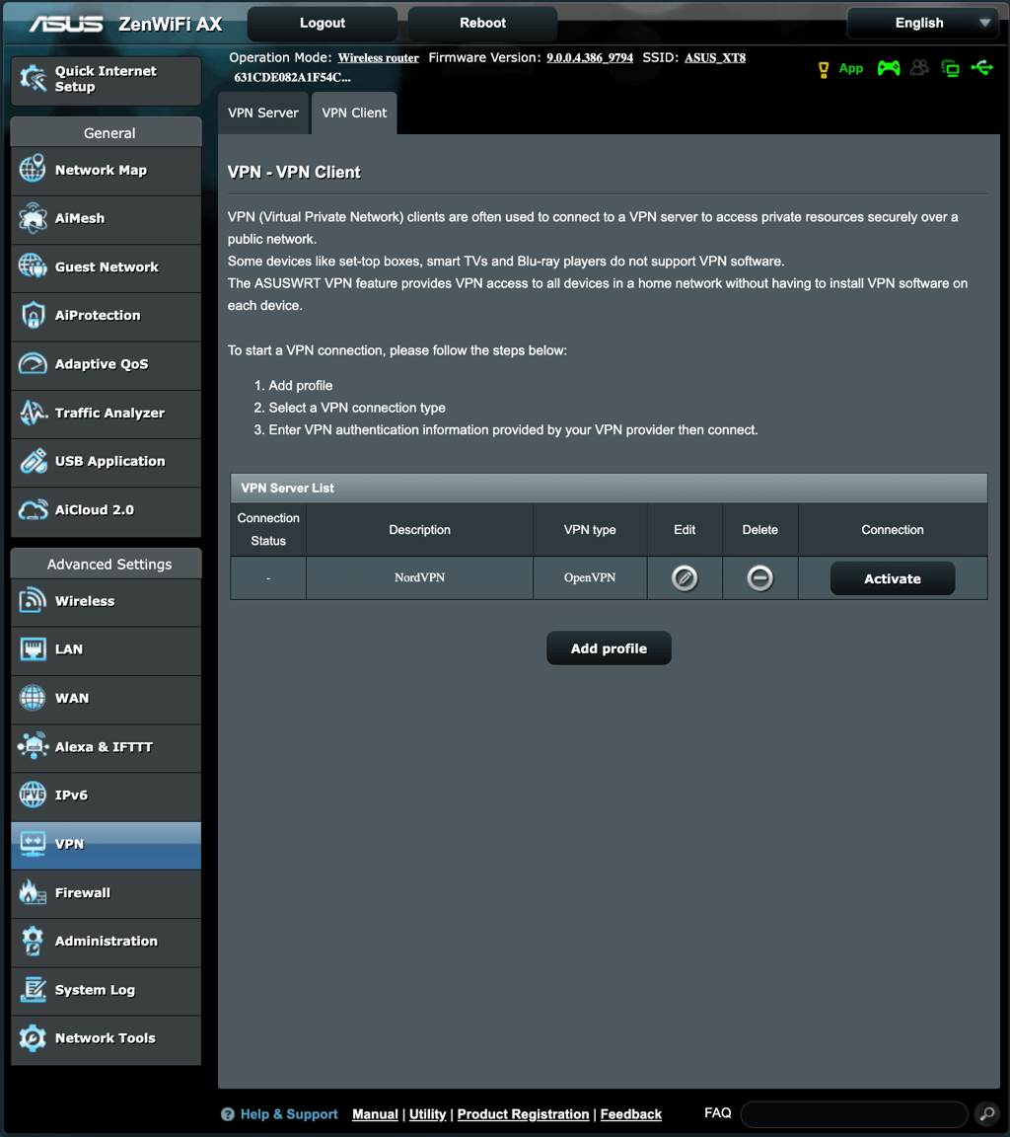The height and width of the screenshot is (1137, 1010).
Task: Click the Guest Network icon
Action: click(33, 266)
